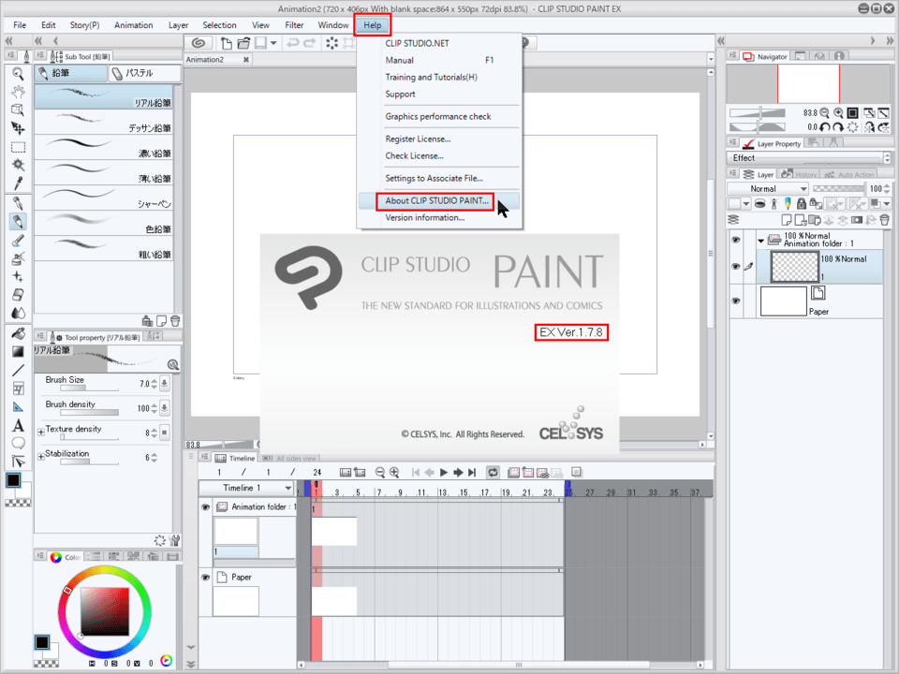Select the Text tool A icon
This screenshot has width=899, height=674.
18,425
